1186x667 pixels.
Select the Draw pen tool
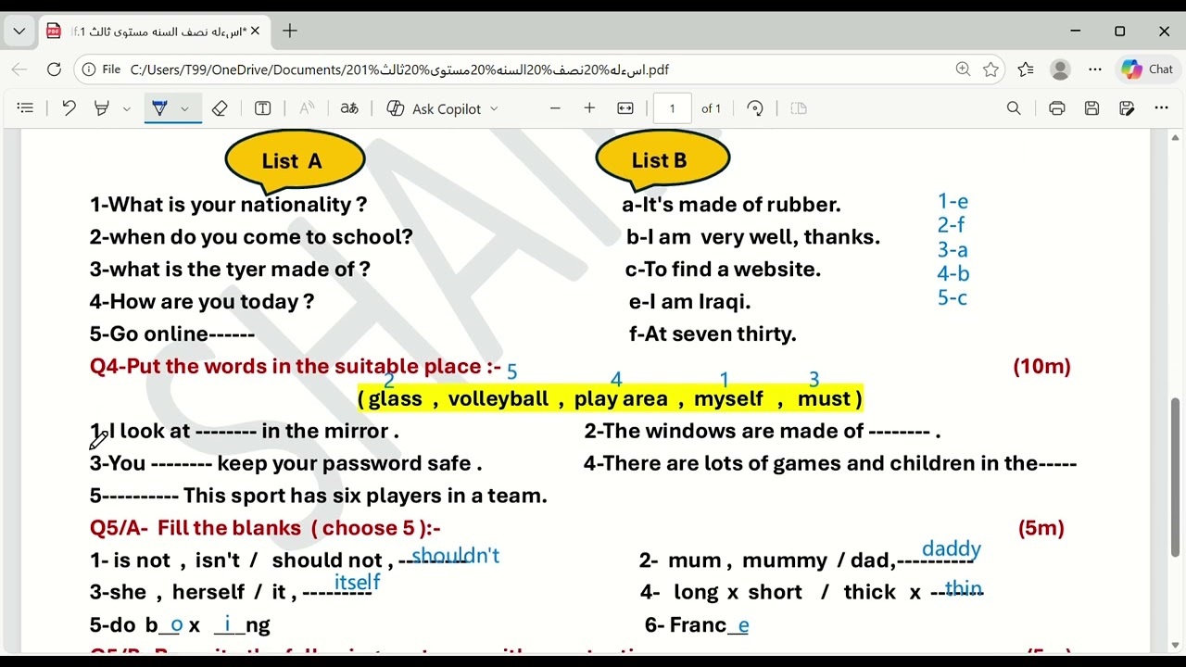point(159,108)
